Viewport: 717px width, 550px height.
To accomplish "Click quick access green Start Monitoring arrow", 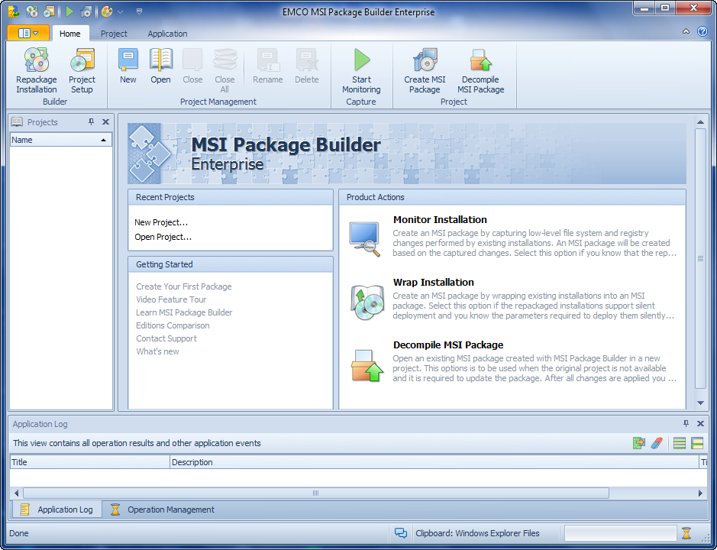I will coord(69,11).
